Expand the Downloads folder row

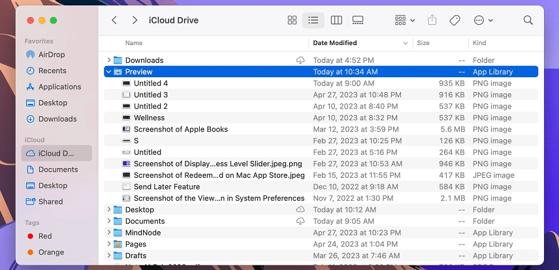pos(109,60)
